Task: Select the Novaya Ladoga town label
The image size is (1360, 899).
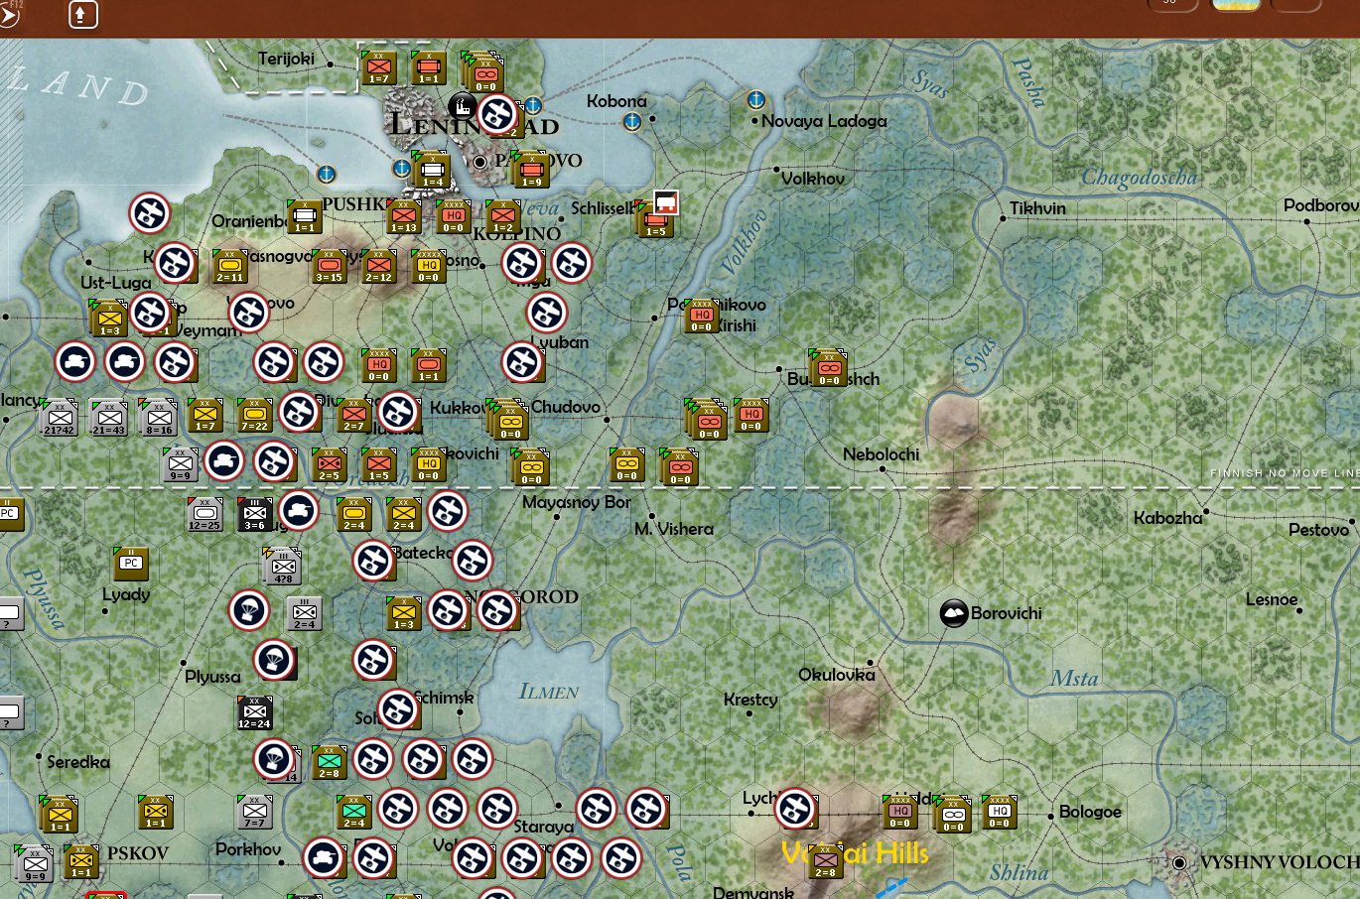Action: pyautogui.click(x=824, y=121)
